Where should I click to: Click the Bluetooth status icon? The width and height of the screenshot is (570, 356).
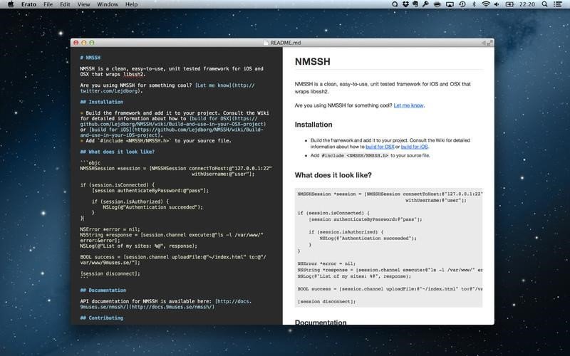coord(474,4)
